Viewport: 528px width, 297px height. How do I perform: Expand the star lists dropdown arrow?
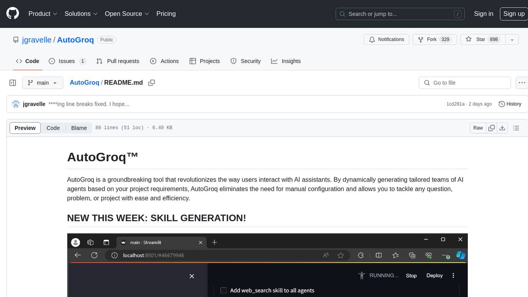click(512, 40)
